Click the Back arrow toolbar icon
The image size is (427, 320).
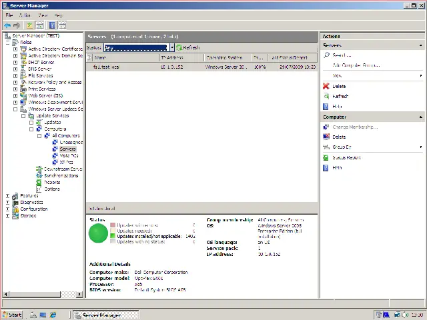click(x=7, y=25)
